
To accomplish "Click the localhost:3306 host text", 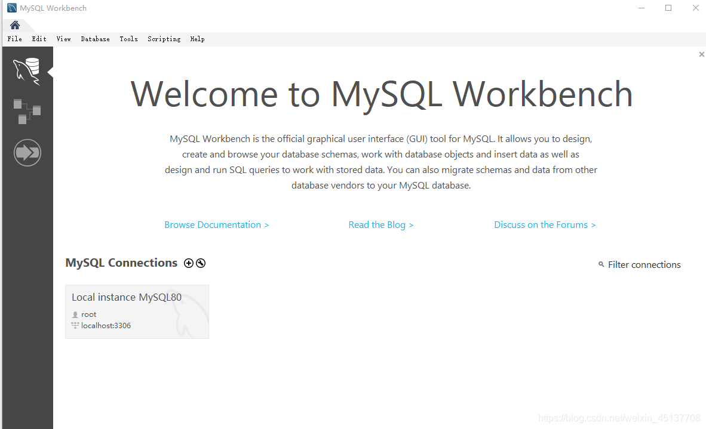I will pos(106,326).
